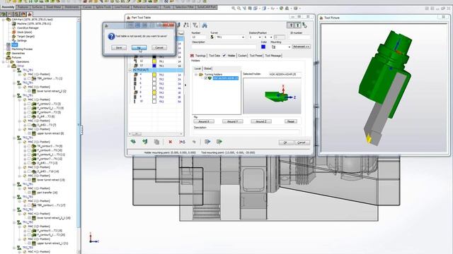Click the renumber tools icon beside delete
Image resolution: width=453 pixels, height=254 pixels.
coord(182,142)
